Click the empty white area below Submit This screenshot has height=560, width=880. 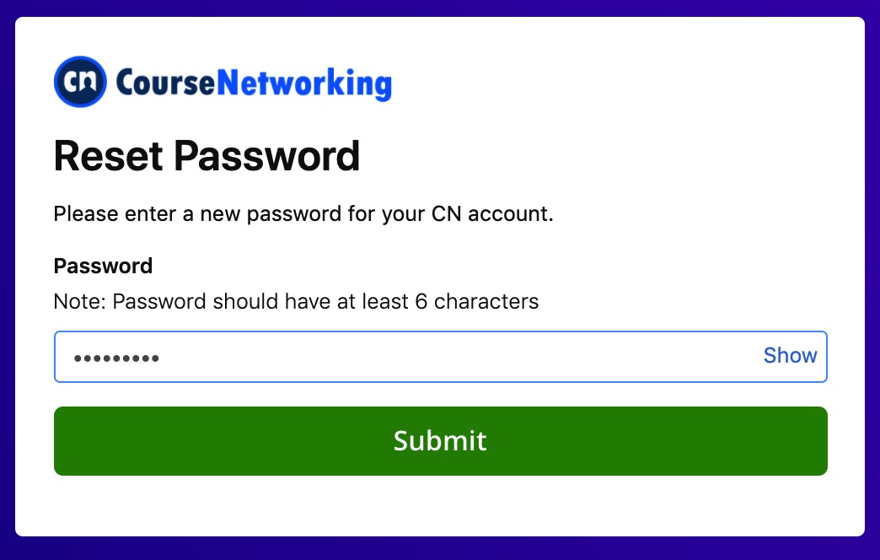point(441,505)
